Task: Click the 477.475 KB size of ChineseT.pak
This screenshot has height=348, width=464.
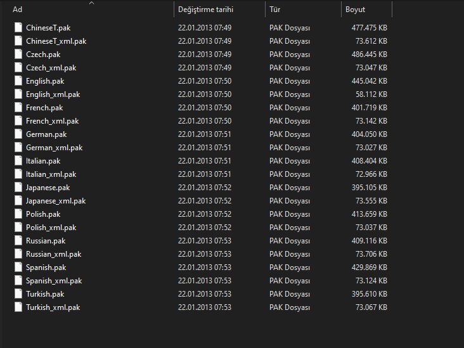Action: [370, 28]
